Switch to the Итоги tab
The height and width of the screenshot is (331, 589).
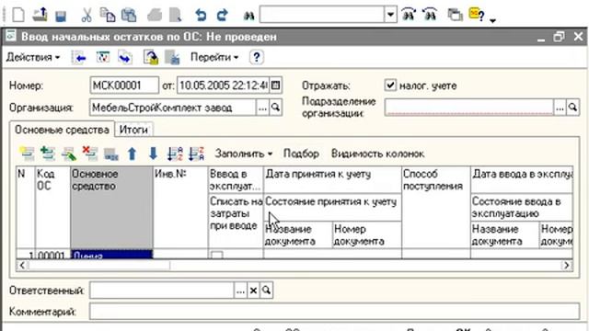pos(133,130)
